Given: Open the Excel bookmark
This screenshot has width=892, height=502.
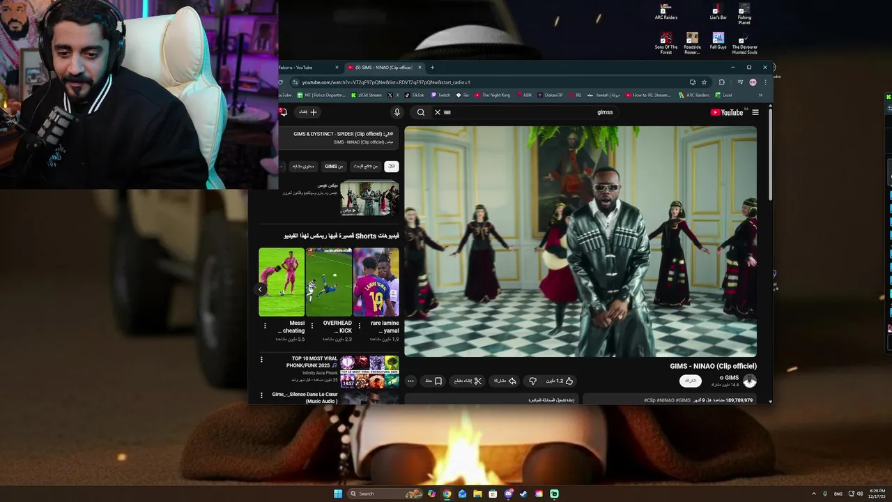Looking at the screenshot, I should coord(723,95).
